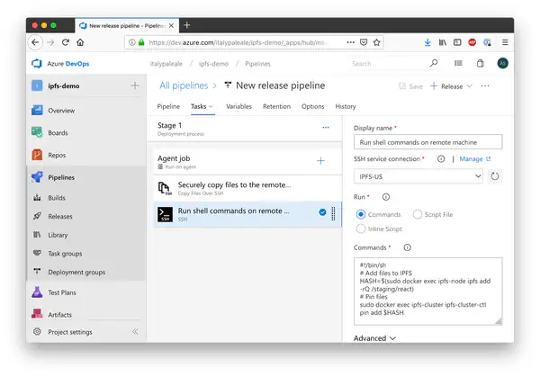The height and width of the screenshot is (377, 540).
Task: Open the Boards sidebar icon
Action: pos(37,133)
